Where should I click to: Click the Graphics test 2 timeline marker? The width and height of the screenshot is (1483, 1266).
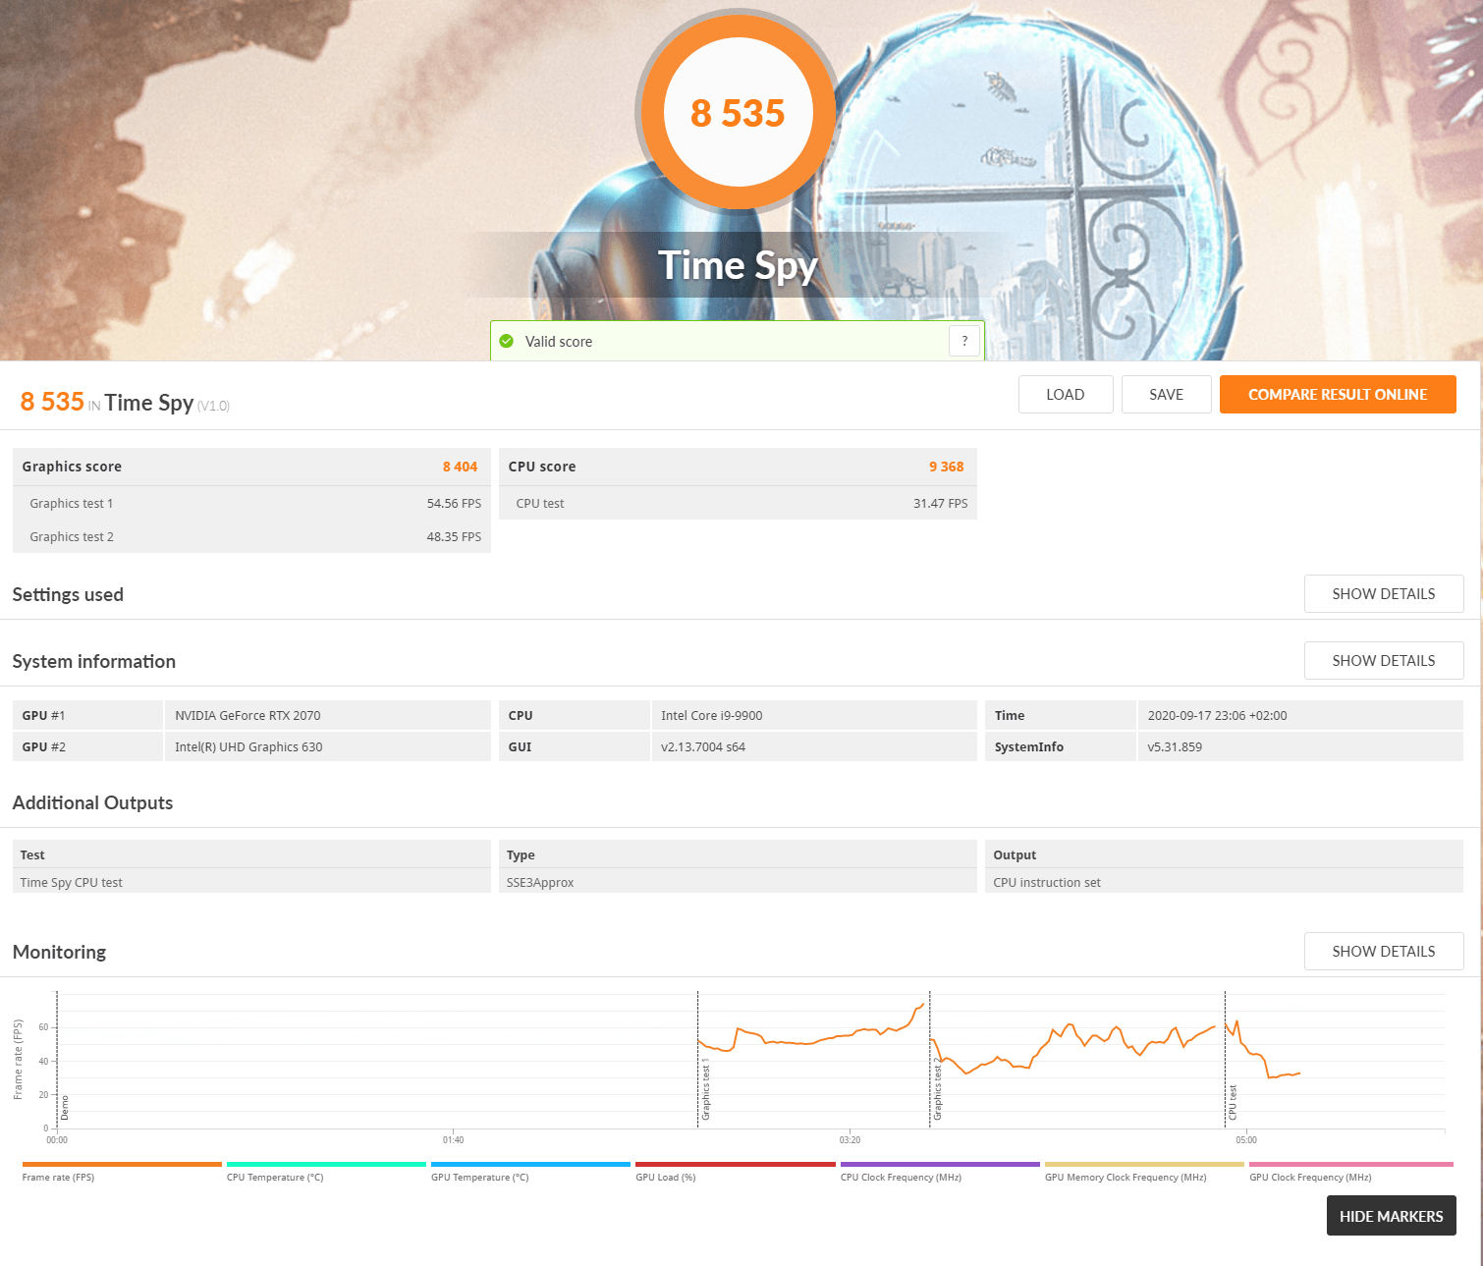coord(937,1089)
